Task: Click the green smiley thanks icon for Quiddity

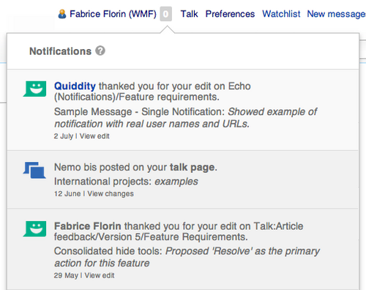Action: click(34, 89)
